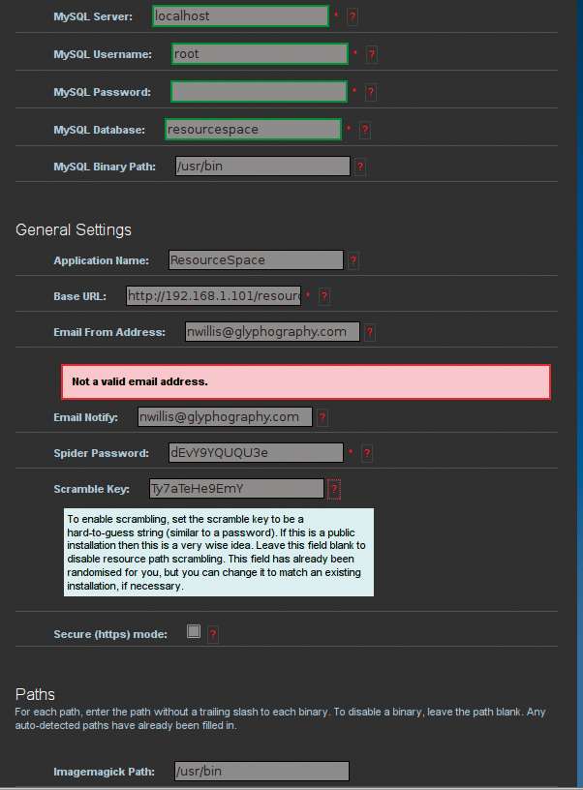
Task: Select the Base URL text field
Action: pyautogui.click(x=214, y=295)
